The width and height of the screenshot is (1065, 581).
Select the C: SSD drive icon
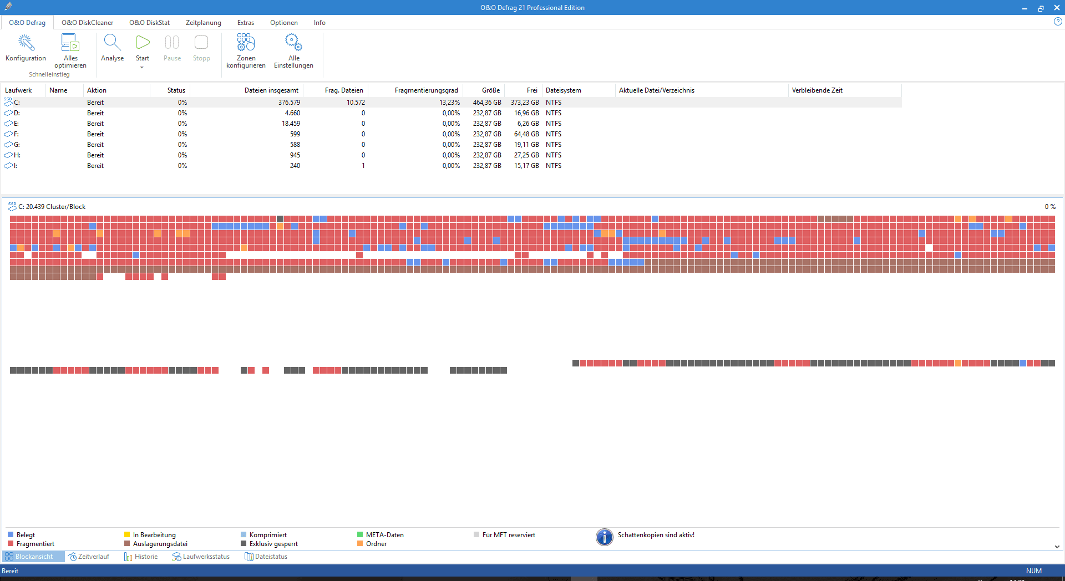coord(8,102)
